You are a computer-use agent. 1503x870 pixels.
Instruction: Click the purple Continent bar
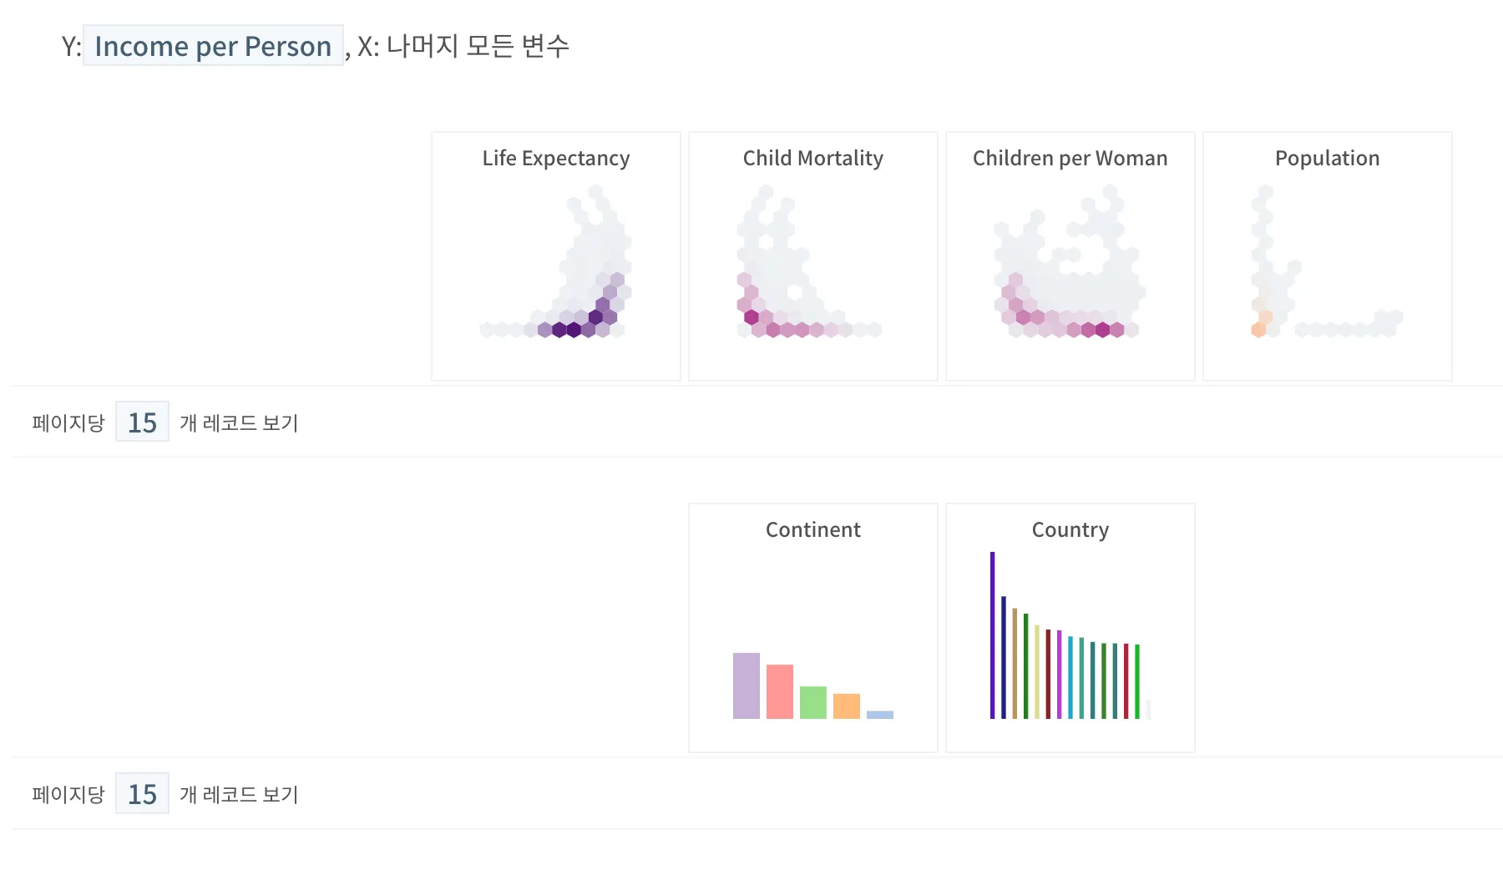[746, 685]
